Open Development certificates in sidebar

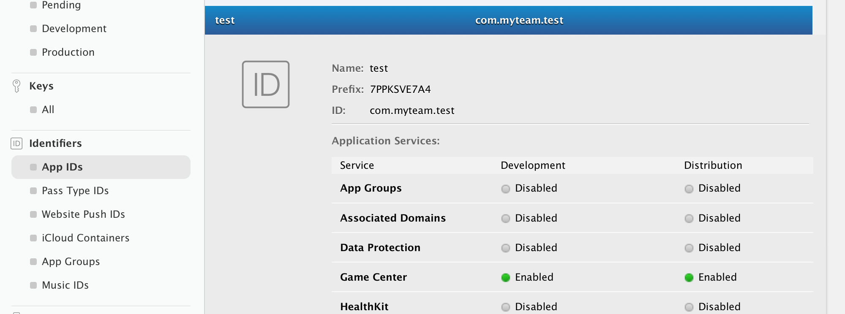click(x=74, y=29)
